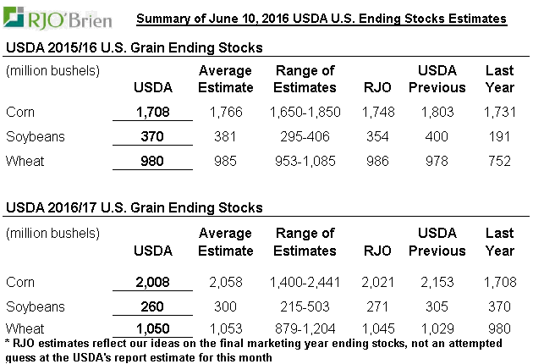Image resolution: width=533 pixels, height=364 pixels.
Task: Select the 2015/16 Corn range 1,650-1,850
Action: tap(305, 112)
